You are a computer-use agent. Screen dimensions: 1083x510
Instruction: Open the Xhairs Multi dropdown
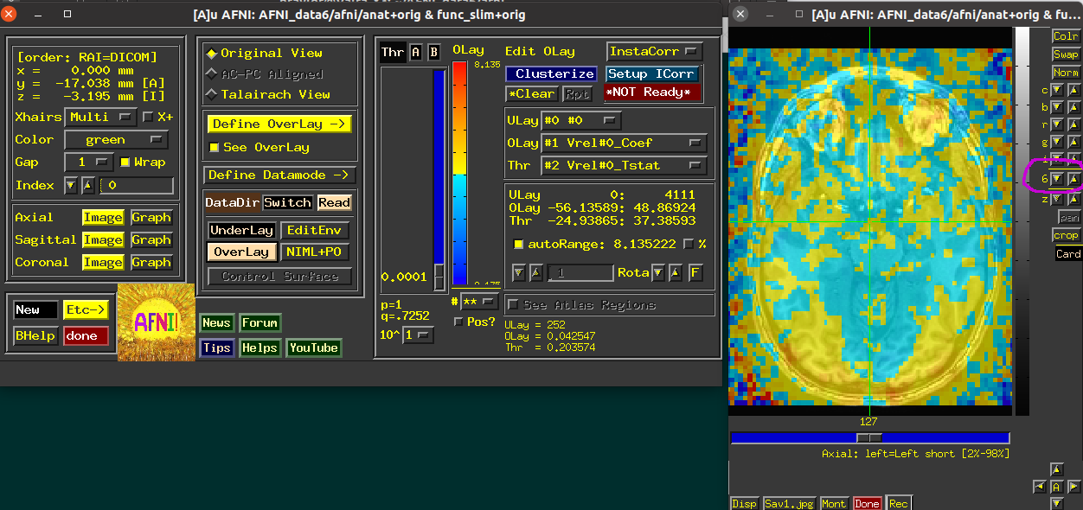coord(100,117)
